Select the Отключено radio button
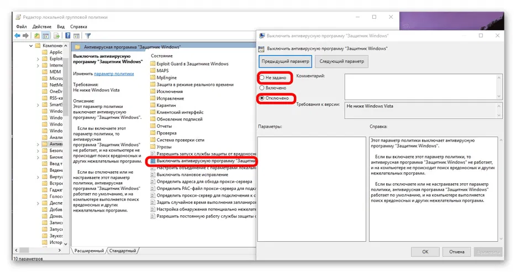The image size is (516, 272). click(x=262, y=98)
